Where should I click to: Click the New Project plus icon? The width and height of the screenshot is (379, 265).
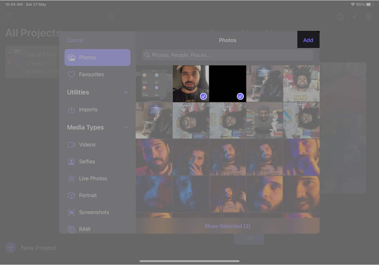coord(11,248)
